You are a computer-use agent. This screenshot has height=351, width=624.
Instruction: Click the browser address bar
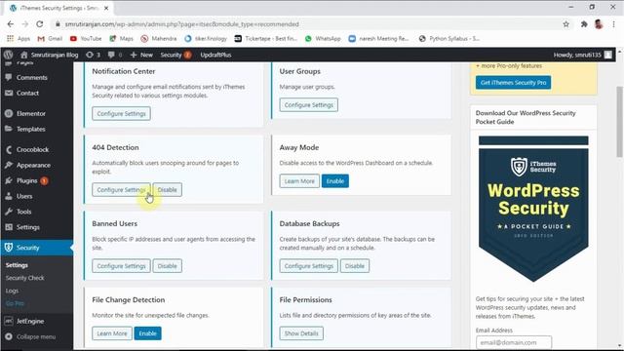306,24
